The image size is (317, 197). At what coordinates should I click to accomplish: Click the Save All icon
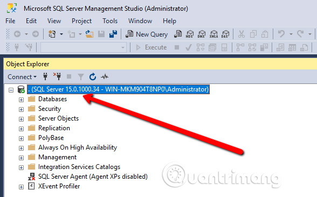[x=113, y=34]
